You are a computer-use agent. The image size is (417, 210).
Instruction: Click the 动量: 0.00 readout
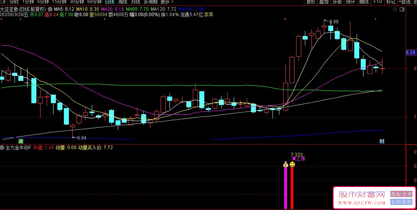66,147
